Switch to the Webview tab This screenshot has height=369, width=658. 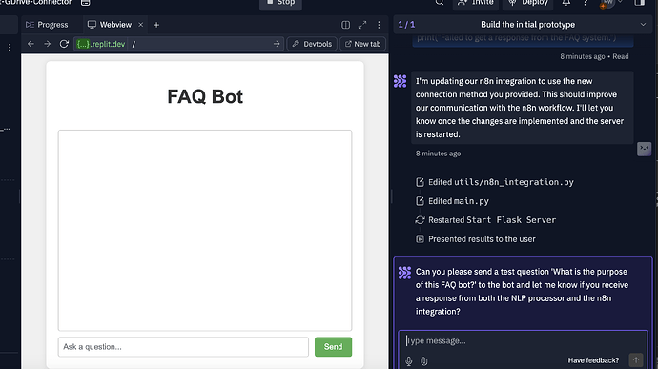tap(110, 25)
